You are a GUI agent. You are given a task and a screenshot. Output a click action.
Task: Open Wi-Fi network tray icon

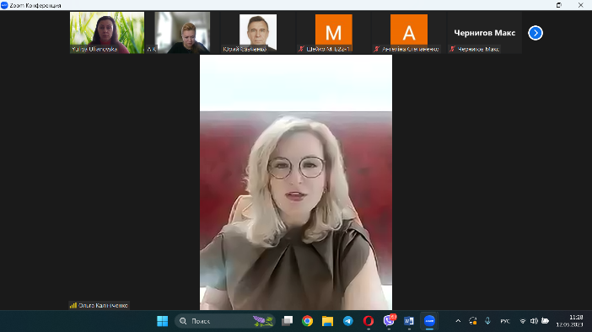523,321
